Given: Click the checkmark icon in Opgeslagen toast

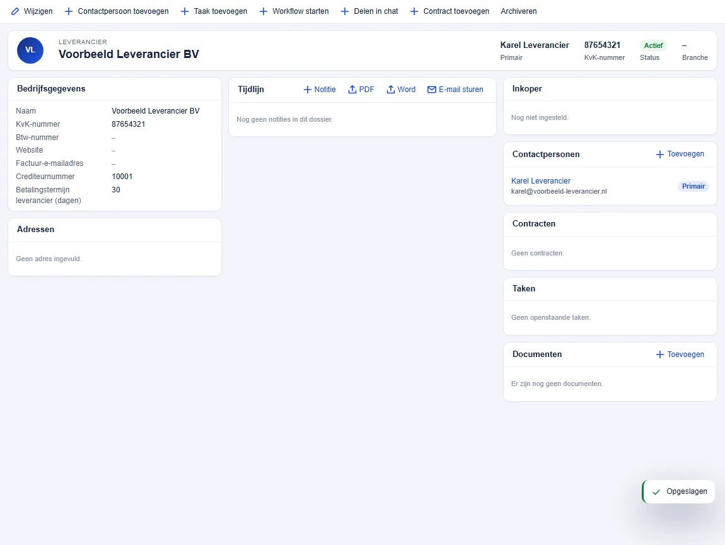Looking at the screenshot, I should (x=656, y=492).
